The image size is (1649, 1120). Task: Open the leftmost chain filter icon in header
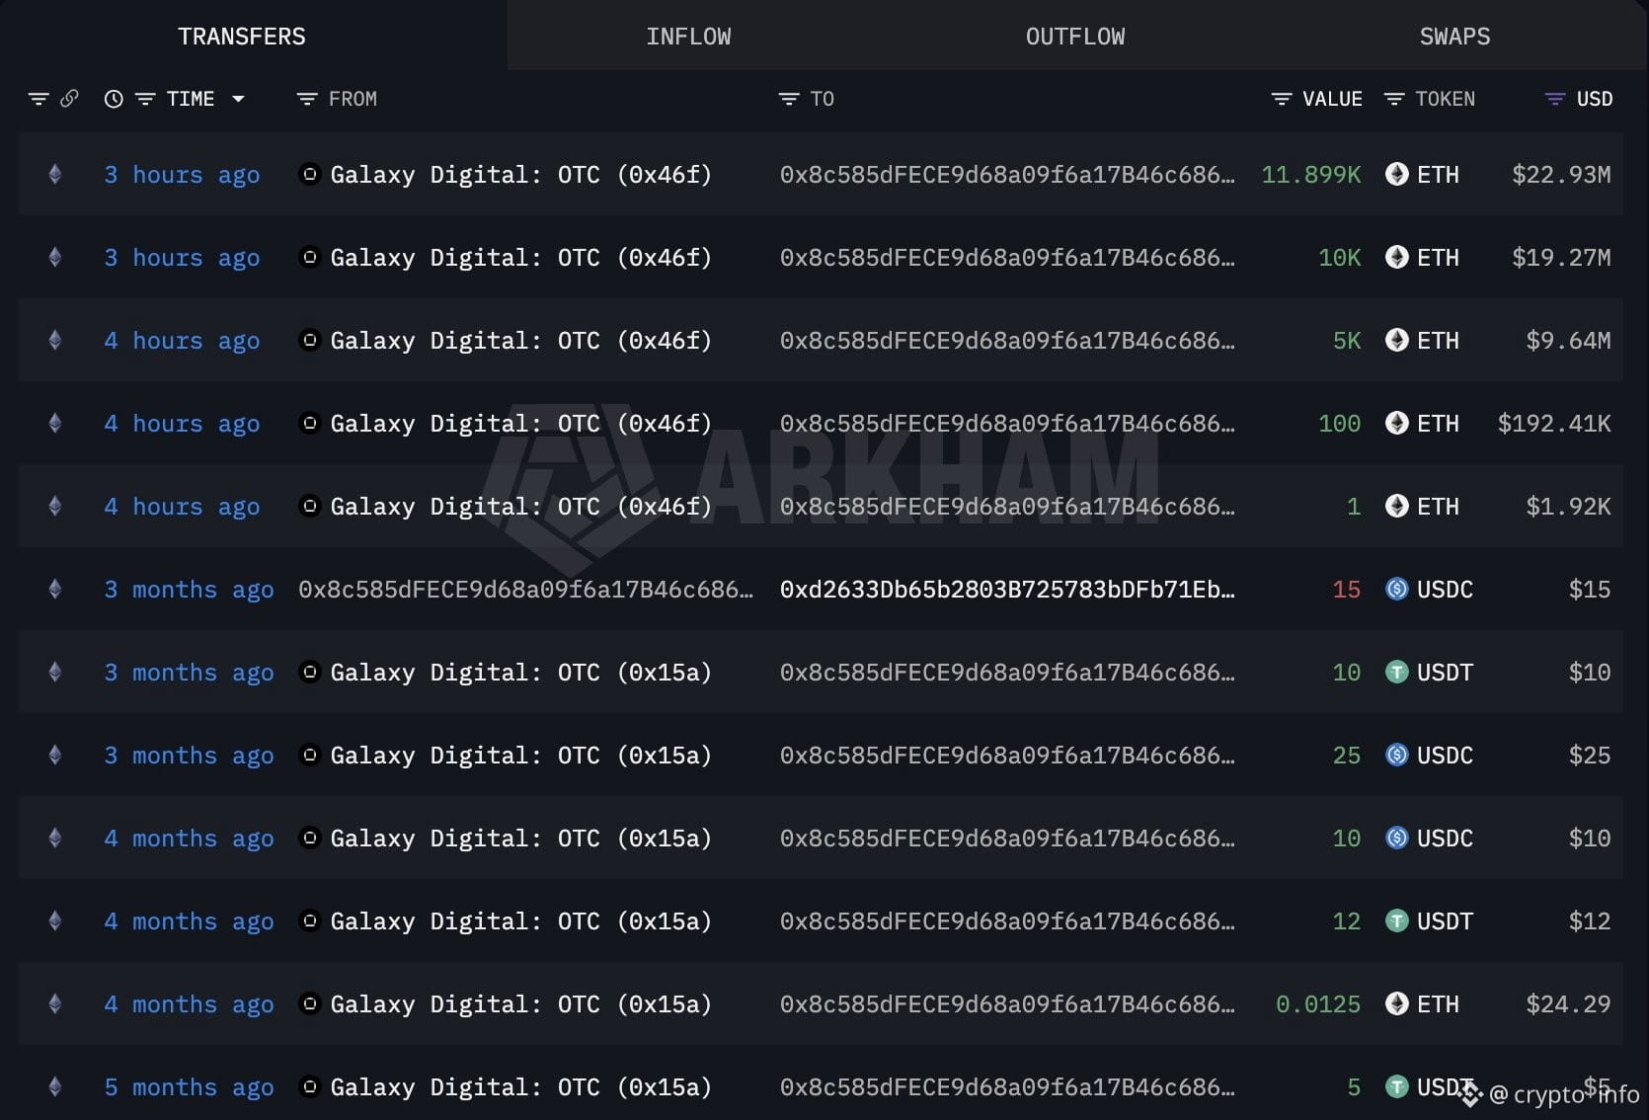(39, 99)
